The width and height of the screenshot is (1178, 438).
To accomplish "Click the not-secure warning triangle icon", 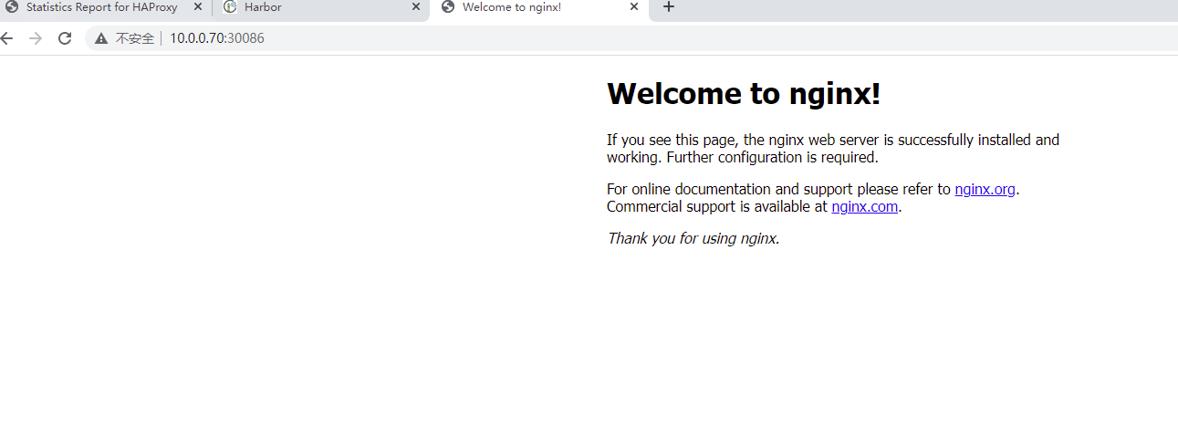I will click(x=100, y=38).
